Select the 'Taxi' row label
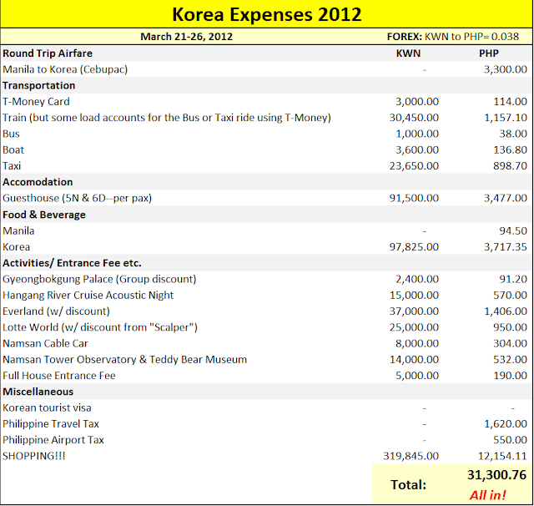Screen dimensions: 534x506 pyautogui.click(x=12, y=166)
